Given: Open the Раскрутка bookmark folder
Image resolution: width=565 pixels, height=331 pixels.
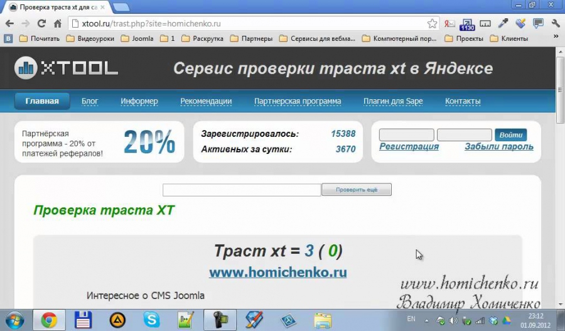Looking at the screenshot, I should click(x=202, y=38).
